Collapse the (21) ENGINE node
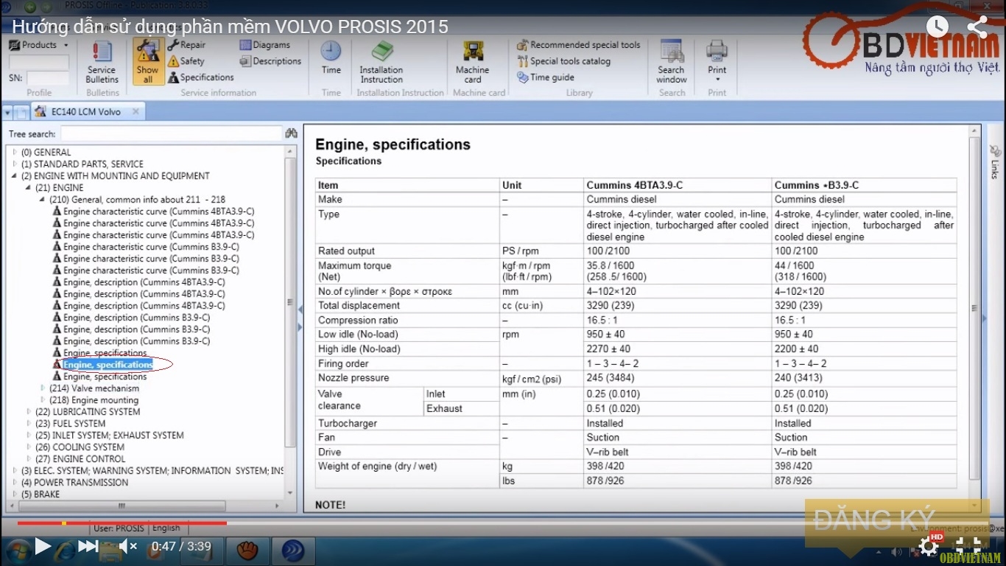 coord(28,188)
